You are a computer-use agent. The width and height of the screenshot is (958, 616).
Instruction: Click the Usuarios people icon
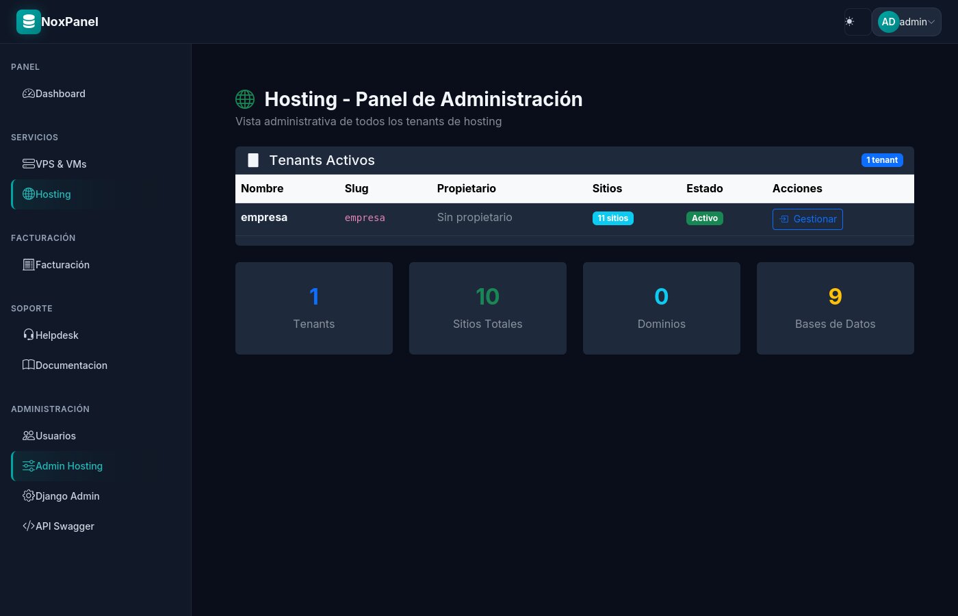[29, 436]
